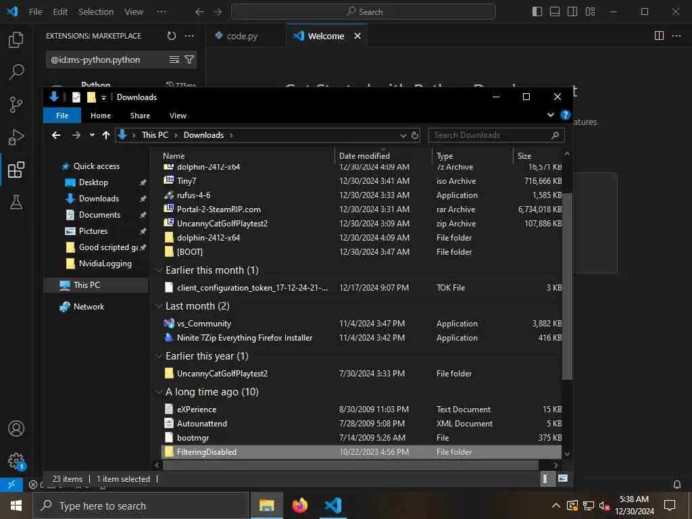
Task: Open the Customize Quick Access Toolbar dropdown
Action: pyautogui.click(x=103, y=97)
